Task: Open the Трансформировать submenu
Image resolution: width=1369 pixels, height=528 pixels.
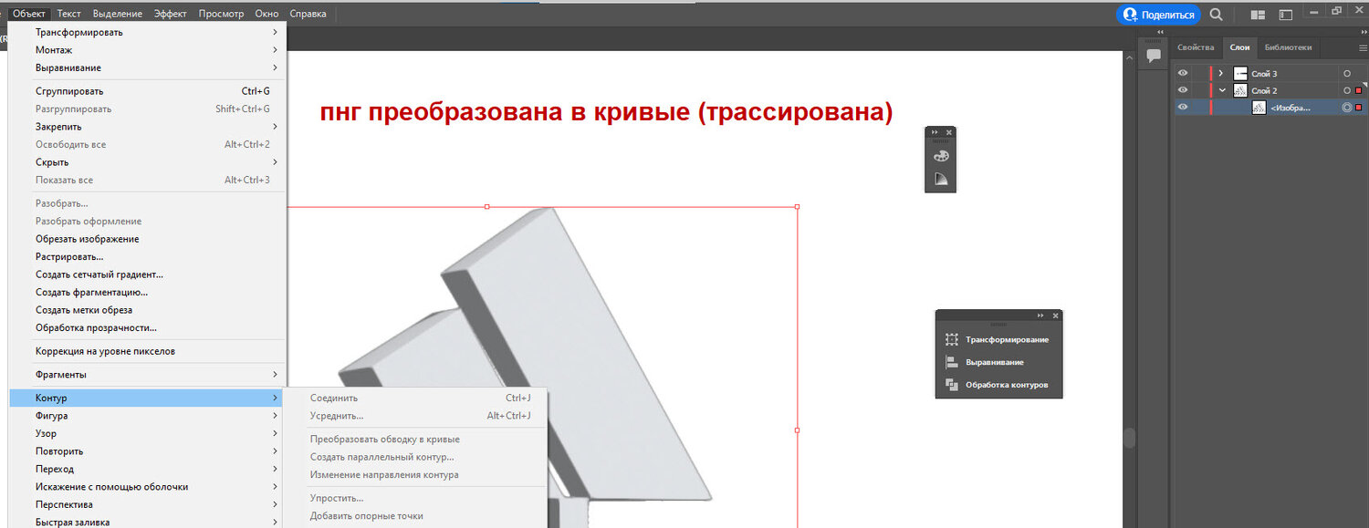Action: click(x=147, y=33)
